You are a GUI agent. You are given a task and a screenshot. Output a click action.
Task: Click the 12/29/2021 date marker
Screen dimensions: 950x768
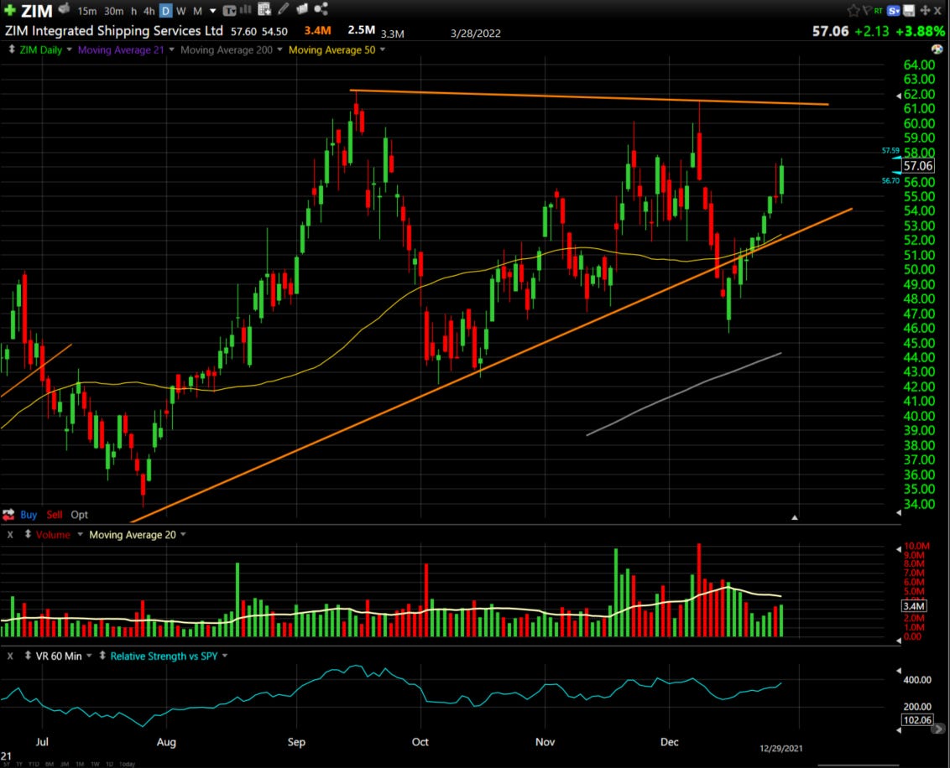pyautogui.click(x=781, y=749)
